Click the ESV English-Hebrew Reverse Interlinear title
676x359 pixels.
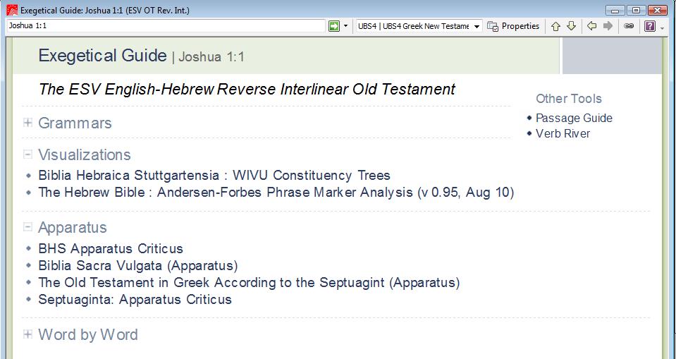(x=247, y=90)
